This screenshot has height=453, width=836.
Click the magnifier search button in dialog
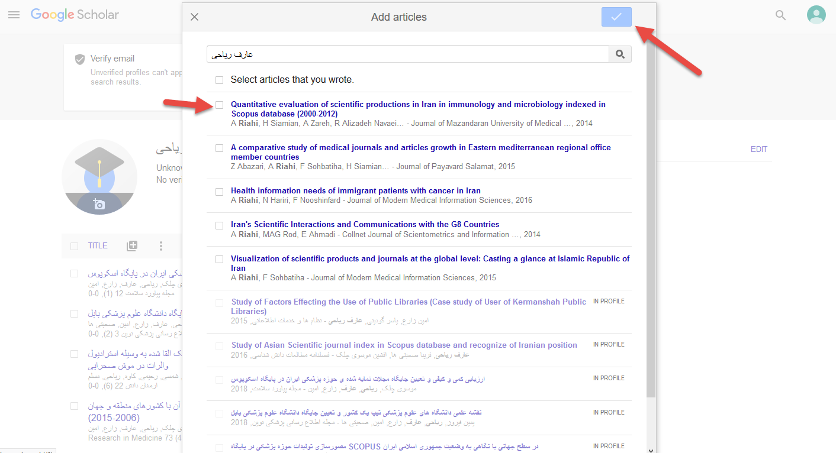point(620,54)
